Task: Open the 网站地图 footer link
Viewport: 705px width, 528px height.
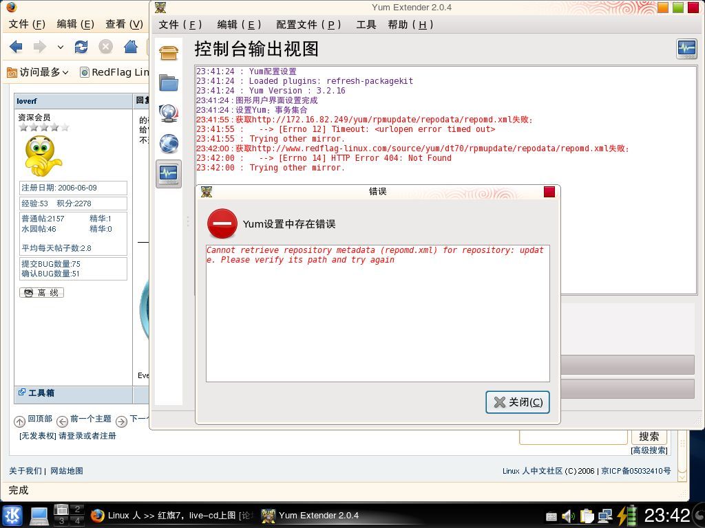Action: 67,471
